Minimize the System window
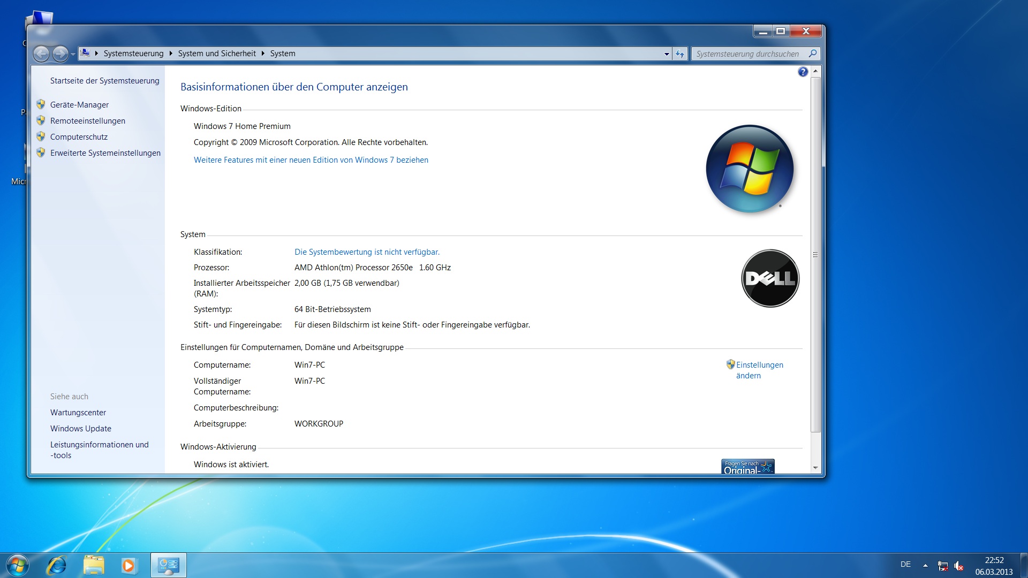Screen dimensions: 1028x578 (x=763, y=32)
